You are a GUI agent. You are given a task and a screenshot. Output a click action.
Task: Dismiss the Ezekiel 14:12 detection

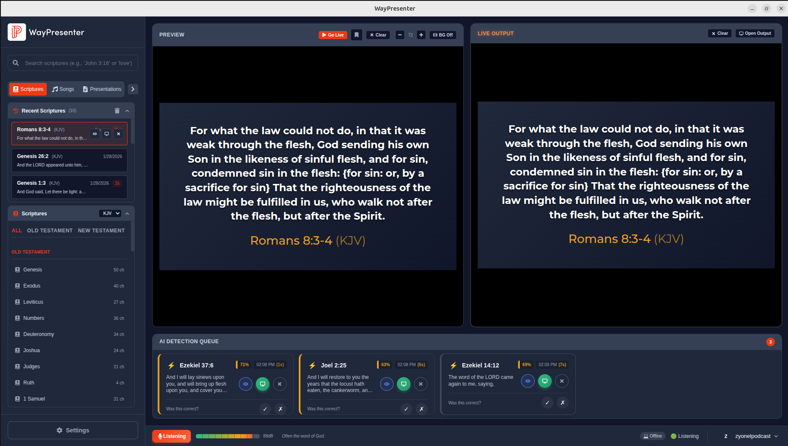coord(562,381)
